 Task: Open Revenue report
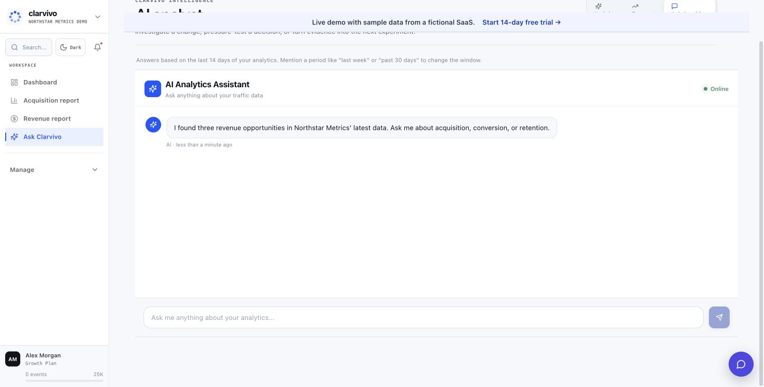coord(54,118)
